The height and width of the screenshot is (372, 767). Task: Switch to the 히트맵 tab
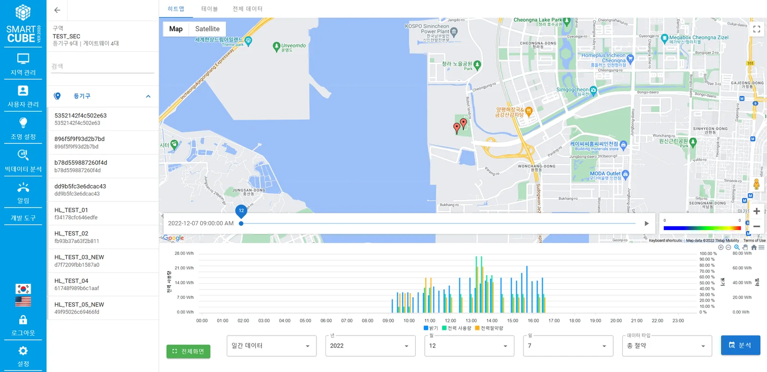coord(176,9)
